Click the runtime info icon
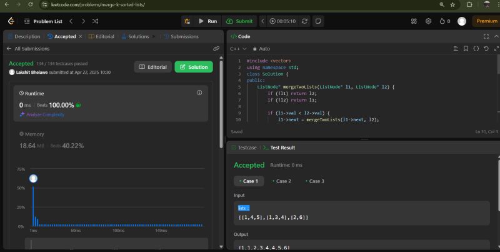This screenshot has height=252, width=500. pos(199,93)
